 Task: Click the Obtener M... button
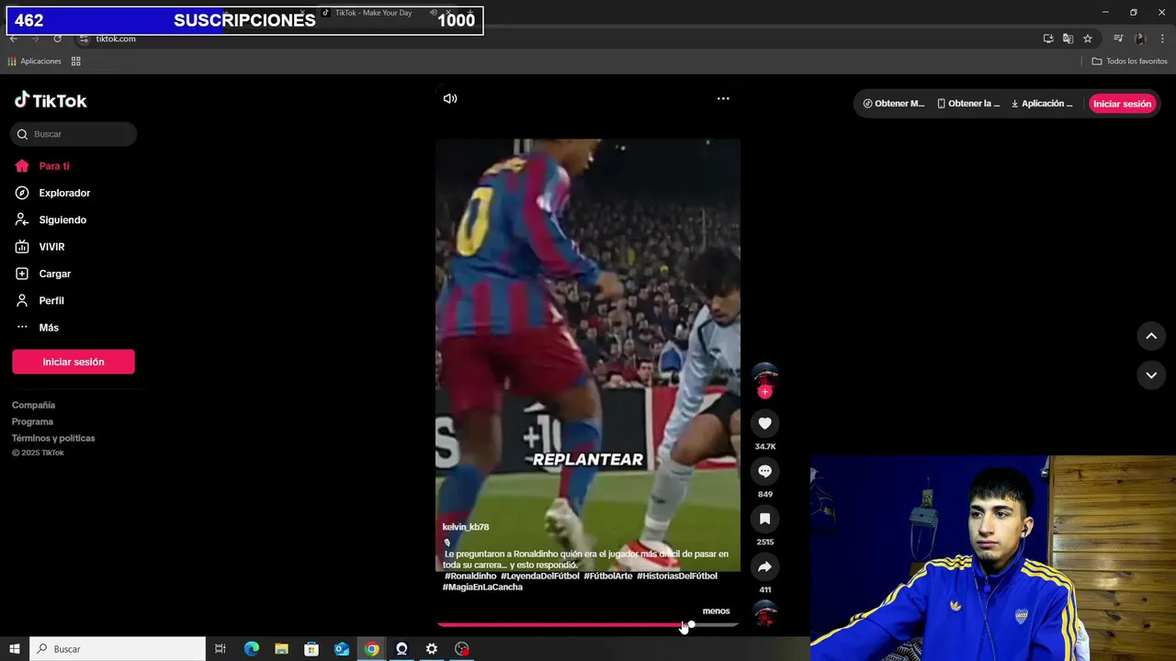tap(893, 104)
